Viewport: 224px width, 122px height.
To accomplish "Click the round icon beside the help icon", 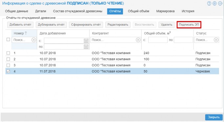I will pos(214,3).
